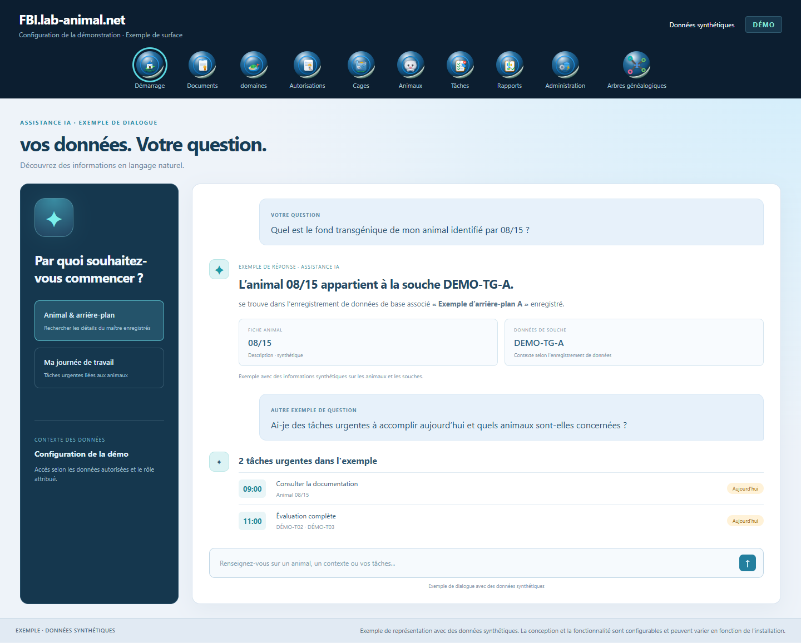Viewport: 801px width, 643px height.
Task: Open the Démarrage navigation icon
Action: click(x=150, y=65)
